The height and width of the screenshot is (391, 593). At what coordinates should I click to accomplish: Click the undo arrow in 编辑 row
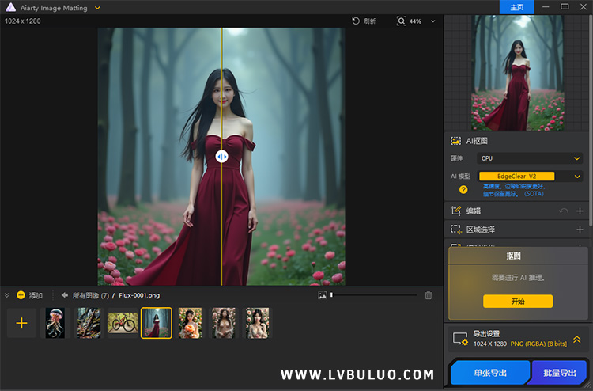coord(564,211)
